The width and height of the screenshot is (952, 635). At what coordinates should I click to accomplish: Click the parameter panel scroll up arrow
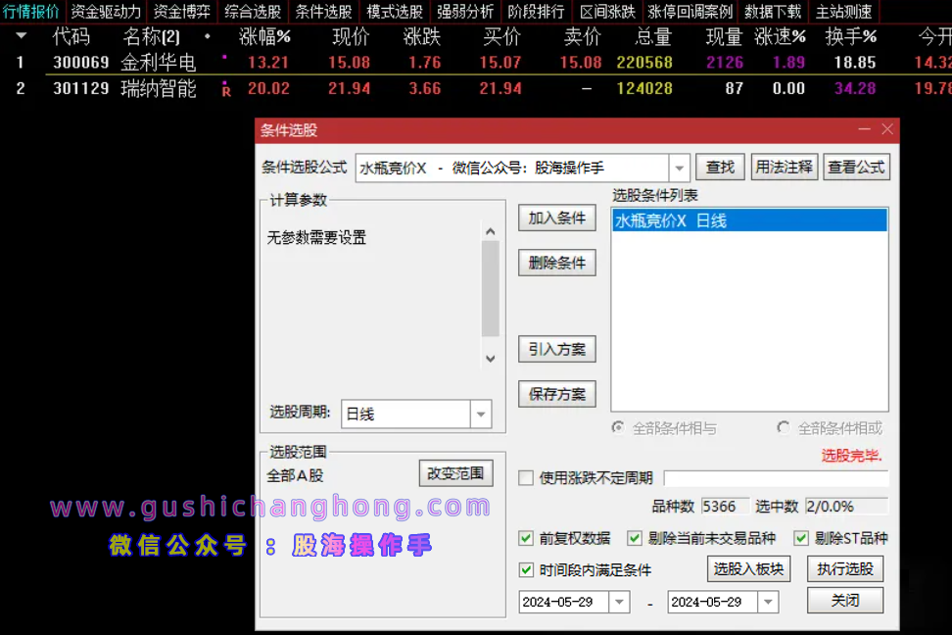tap(491, 231)
